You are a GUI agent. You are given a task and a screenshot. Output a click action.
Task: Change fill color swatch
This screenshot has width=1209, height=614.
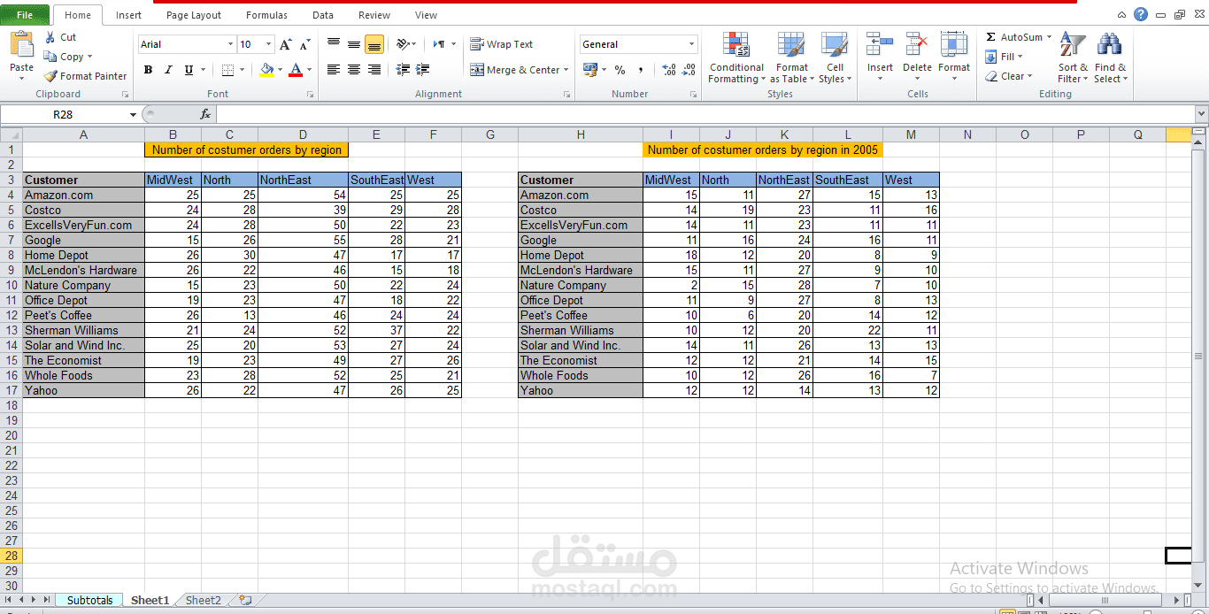267,70
